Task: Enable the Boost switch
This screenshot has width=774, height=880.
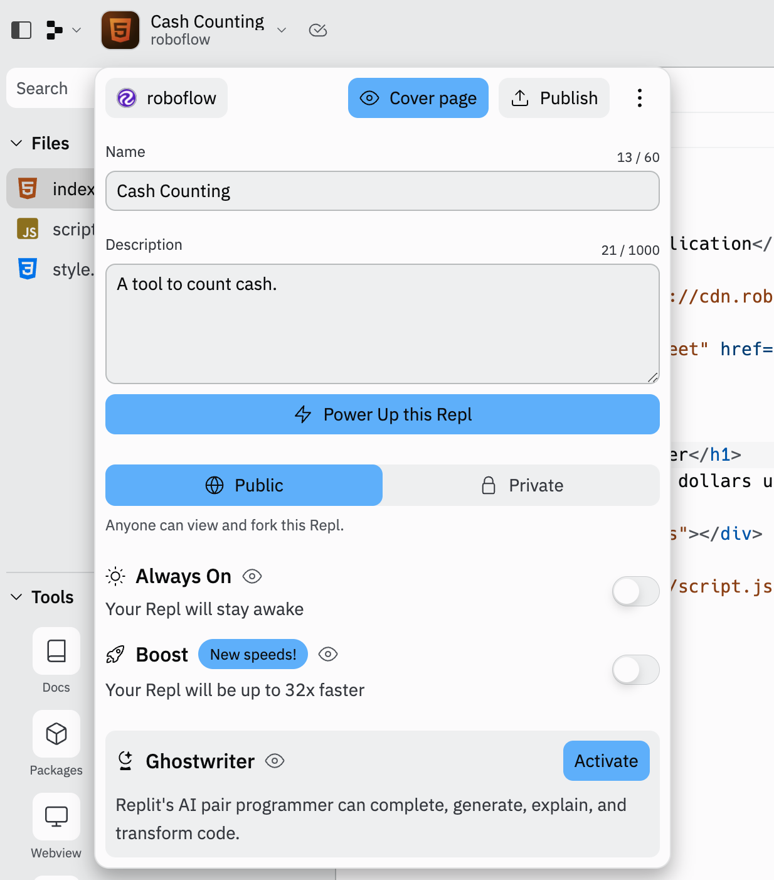Action: tap(635, 670)
